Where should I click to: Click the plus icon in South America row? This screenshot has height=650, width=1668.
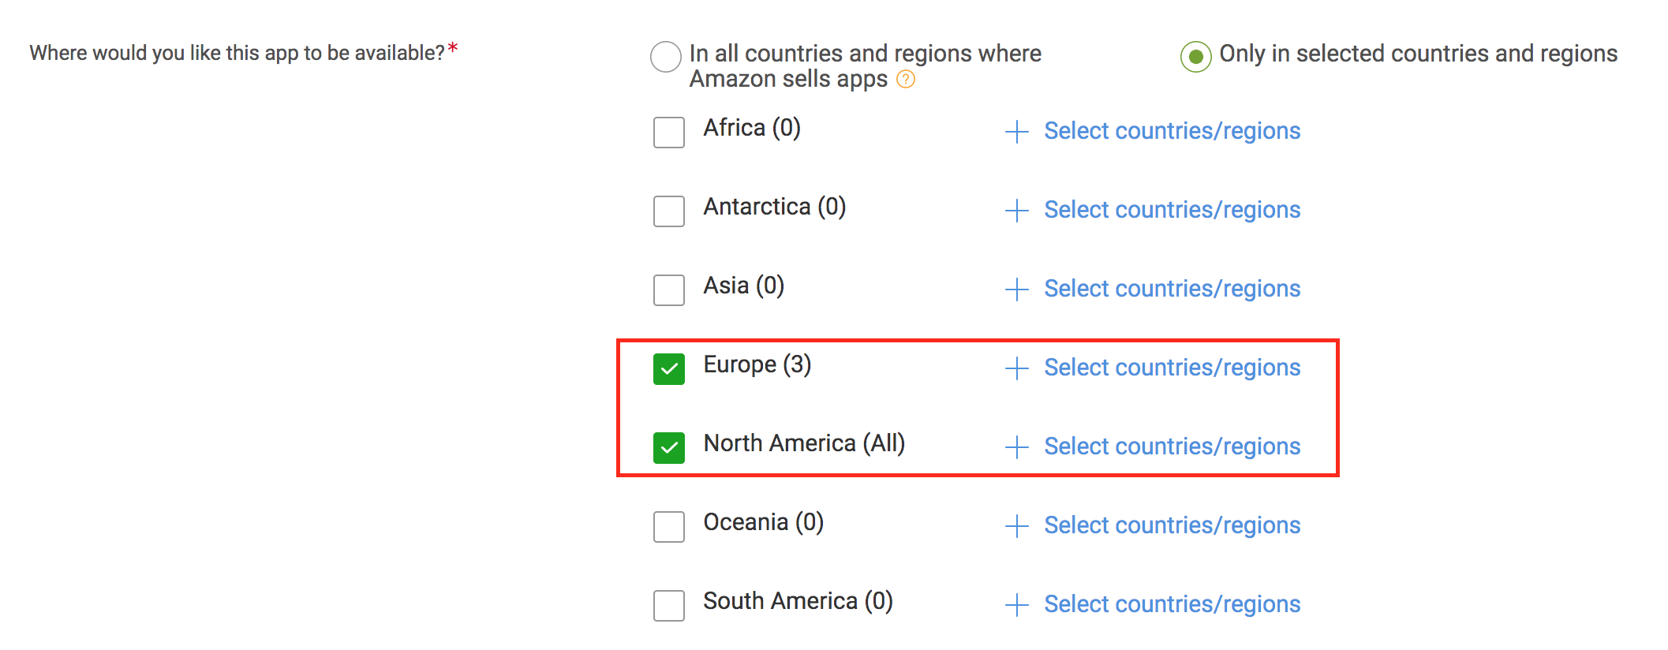(x=1017, y=605)
